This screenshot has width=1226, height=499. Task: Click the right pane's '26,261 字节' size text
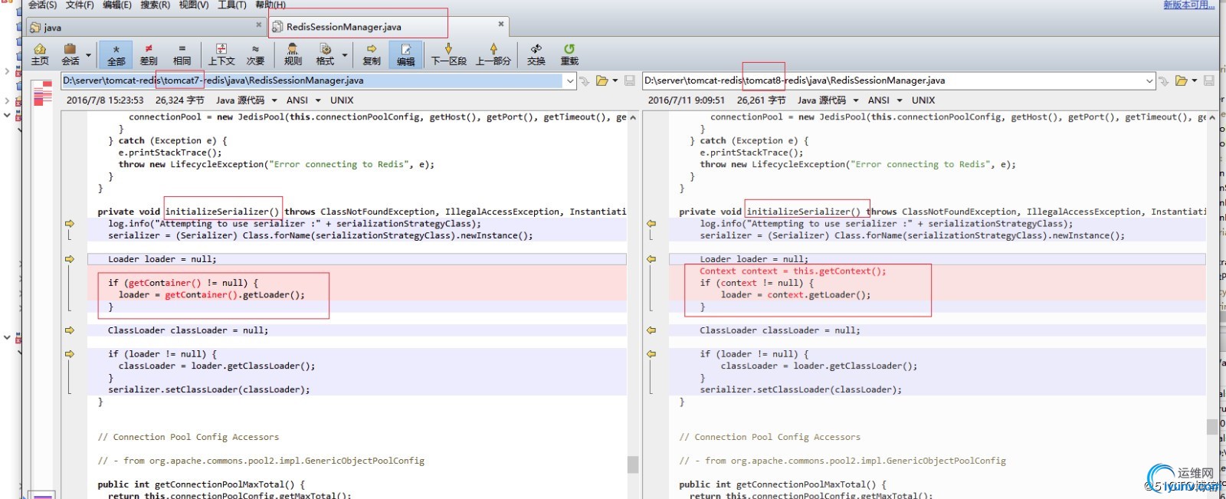(762, 100)
